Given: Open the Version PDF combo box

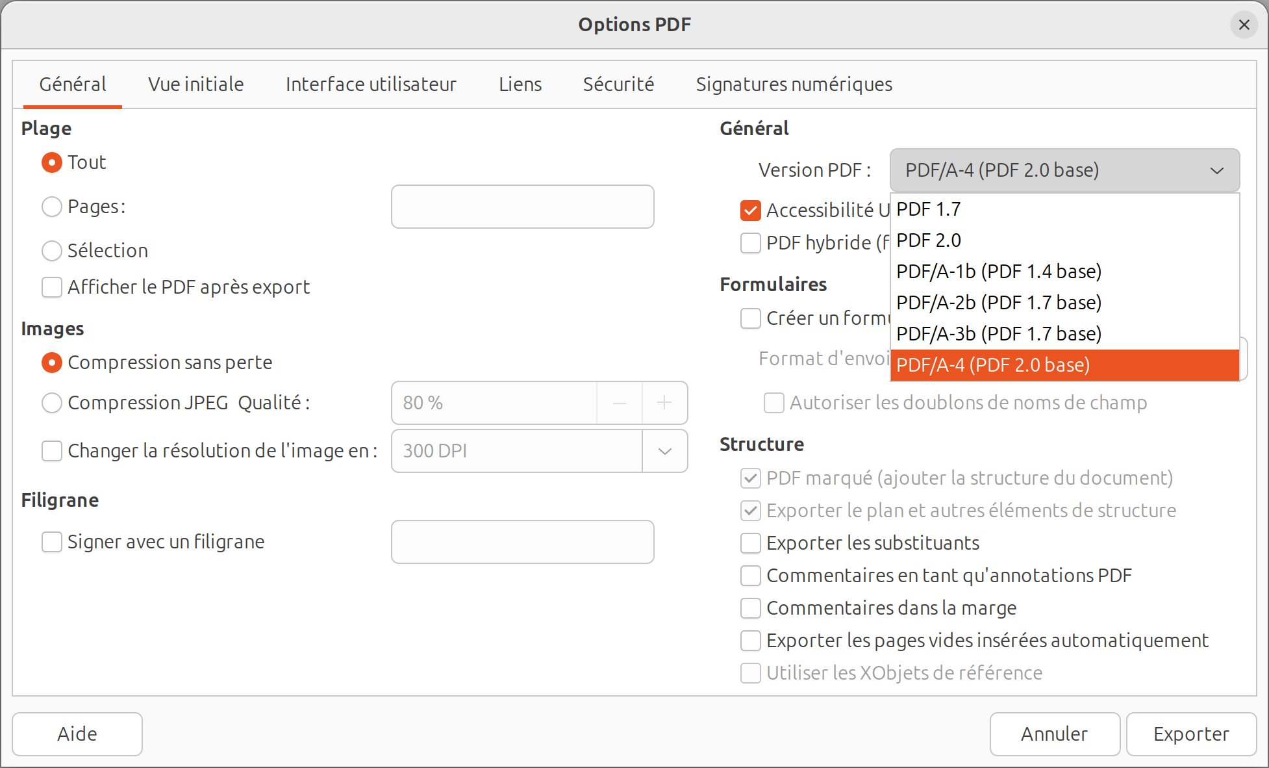Looking at the screenshot, I should coord(1064,170).
